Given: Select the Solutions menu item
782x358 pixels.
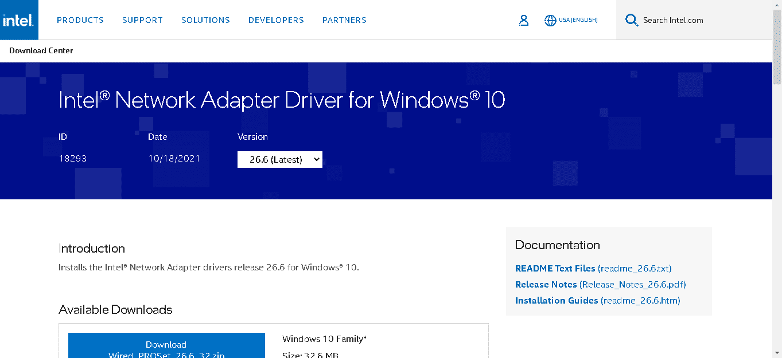Looking at the screenshot, I should 205,20.
